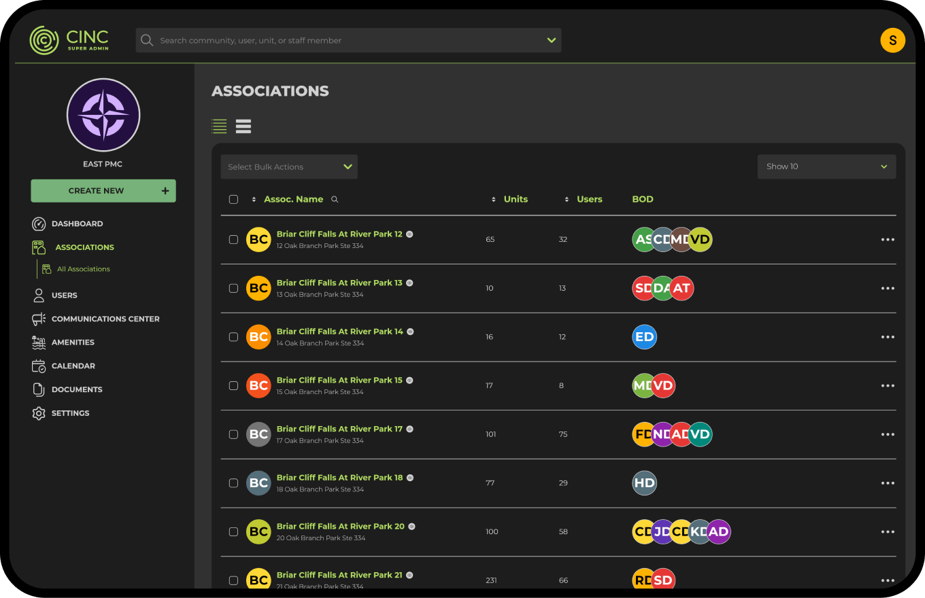Click the East PMC compass logo
This screenshot has width=925, height=598.
(x=103, y=115)
